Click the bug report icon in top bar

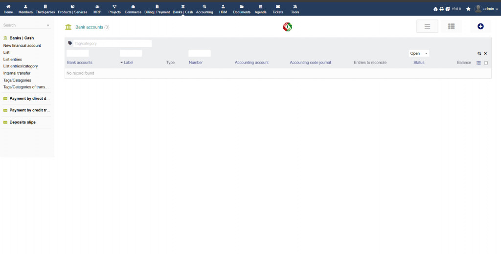[x=435, y=9]
